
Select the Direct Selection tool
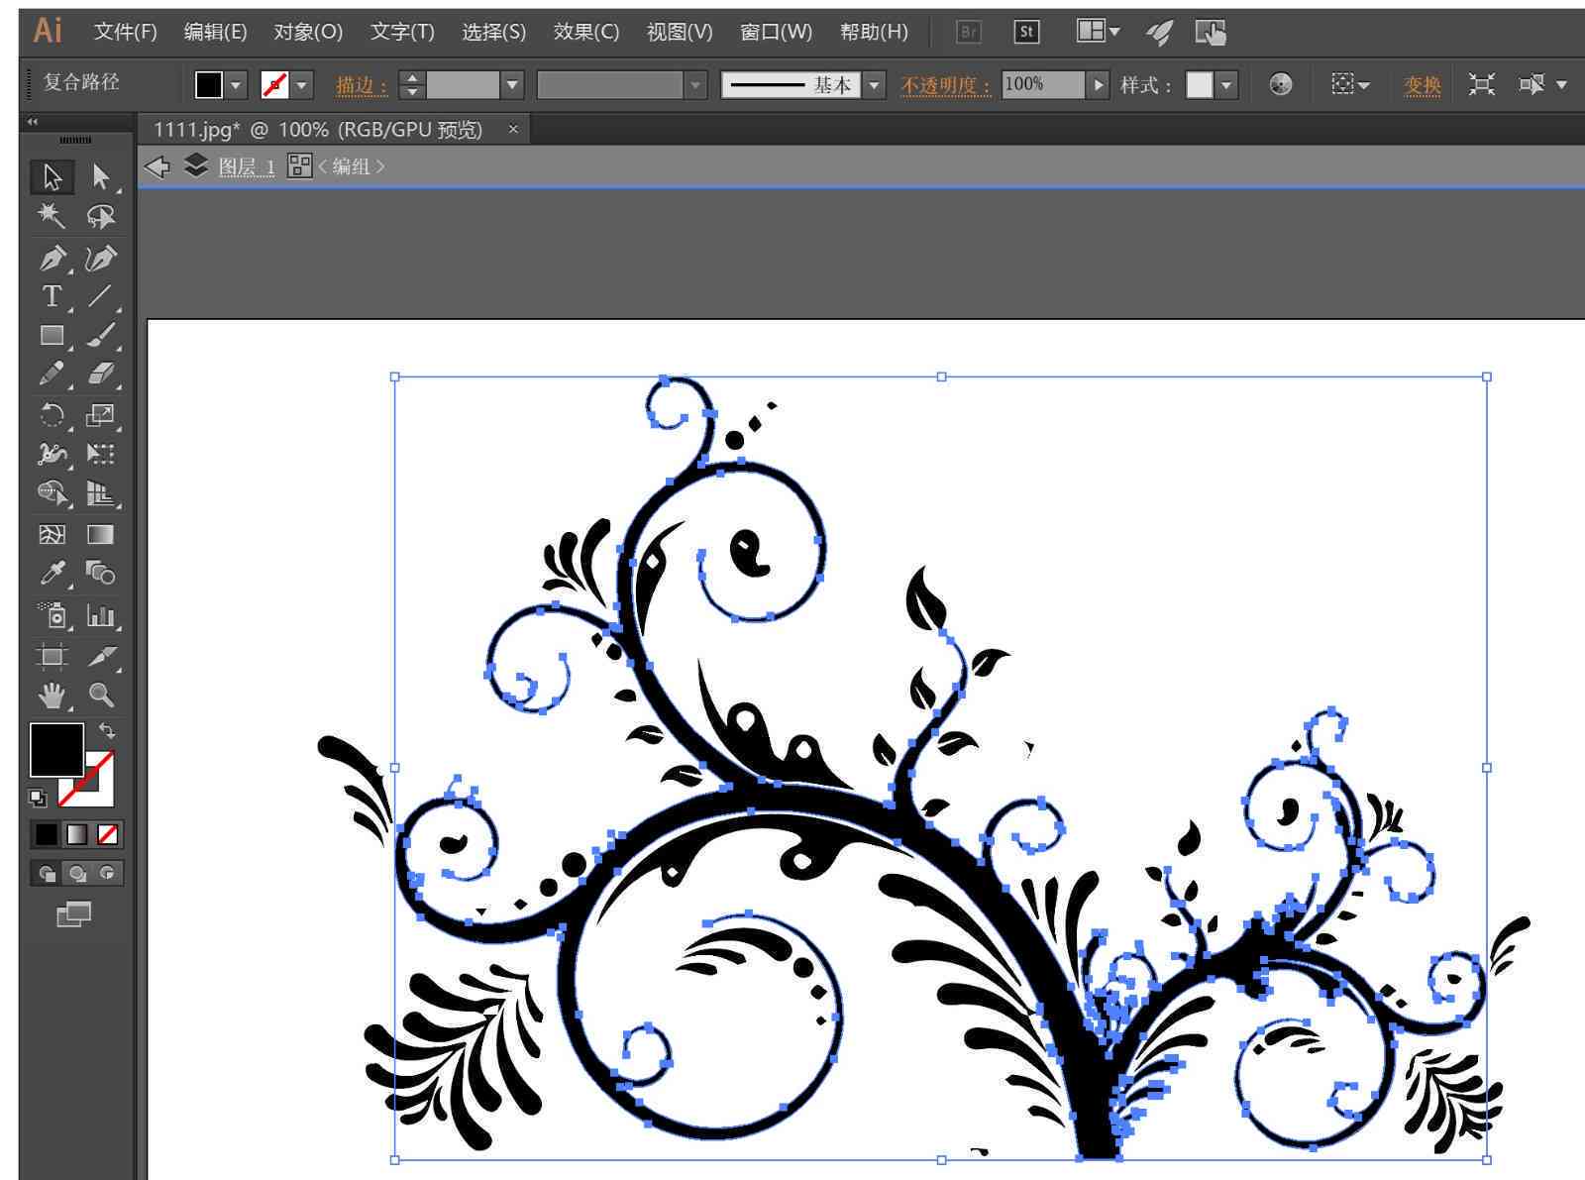[x=100, y=176]
